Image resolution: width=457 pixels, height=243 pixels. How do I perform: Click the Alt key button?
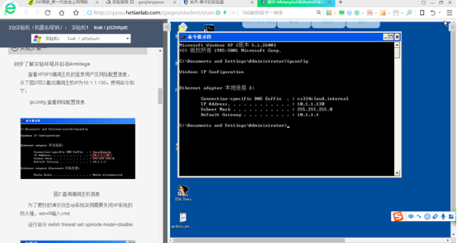363,23
